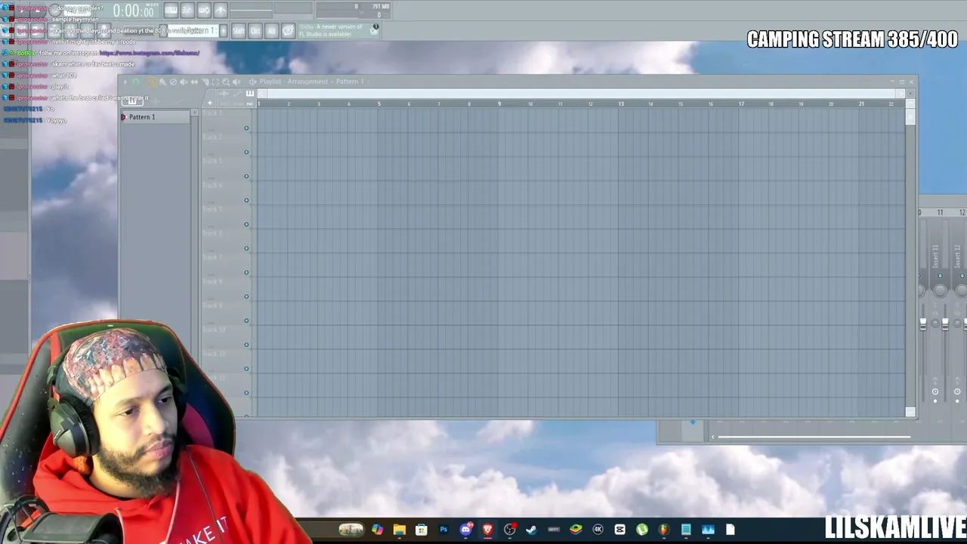Mute Track 6 in the Playlist
Screen dimensions: 967x544
point(246,249)
